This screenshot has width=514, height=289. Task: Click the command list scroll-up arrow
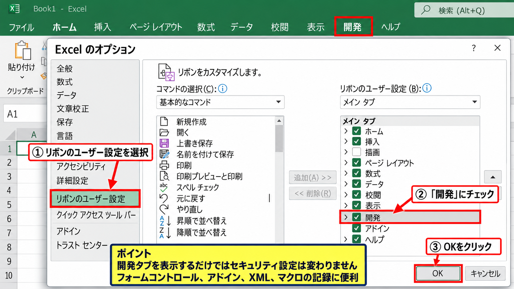pyautogui.click(x=279, y=121)
